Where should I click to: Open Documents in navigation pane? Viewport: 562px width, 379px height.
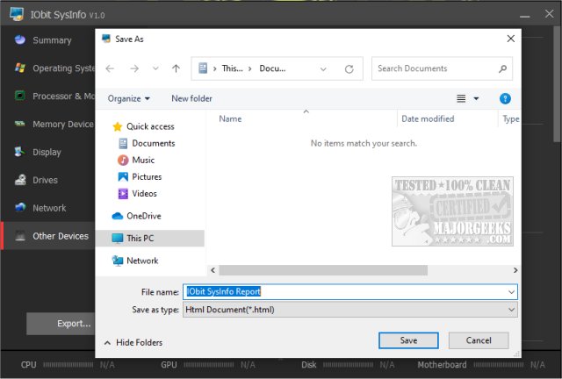pyautogui.click(x=154, y=143)
